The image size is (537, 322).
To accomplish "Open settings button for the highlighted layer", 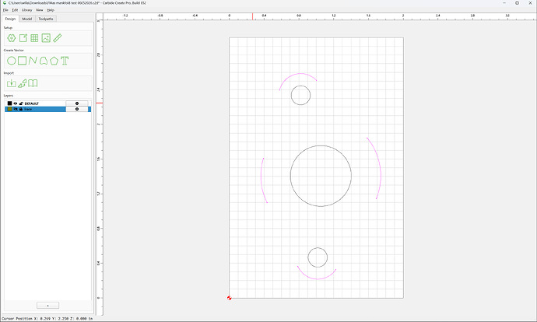I will click(x=77, y=109).
